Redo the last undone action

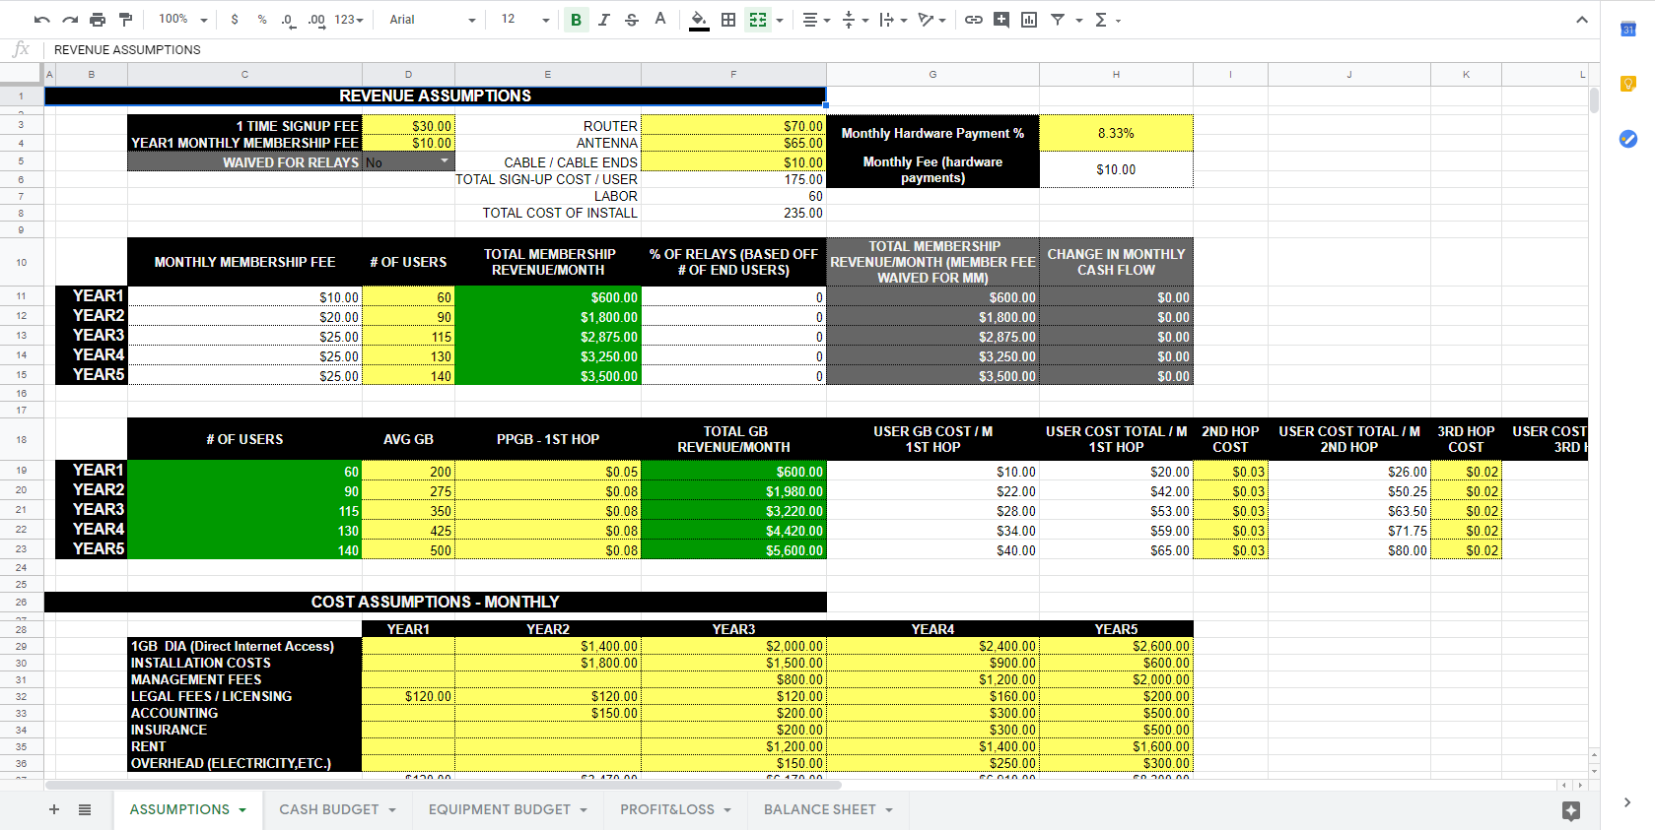click(70, 20)
